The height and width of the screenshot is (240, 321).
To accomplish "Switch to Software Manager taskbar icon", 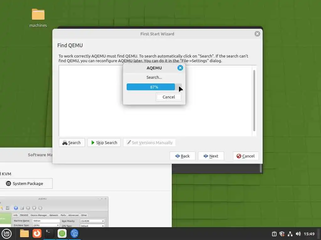I will [x=62, y=234].
